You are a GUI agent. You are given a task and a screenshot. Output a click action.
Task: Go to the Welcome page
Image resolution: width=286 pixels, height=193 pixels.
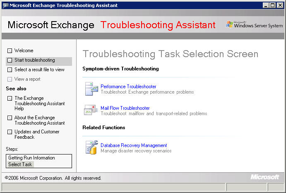(x=24, y=51)
